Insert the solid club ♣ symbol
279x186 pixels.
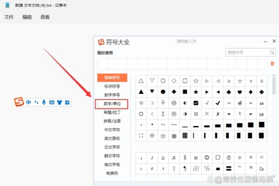coord(262,92)
